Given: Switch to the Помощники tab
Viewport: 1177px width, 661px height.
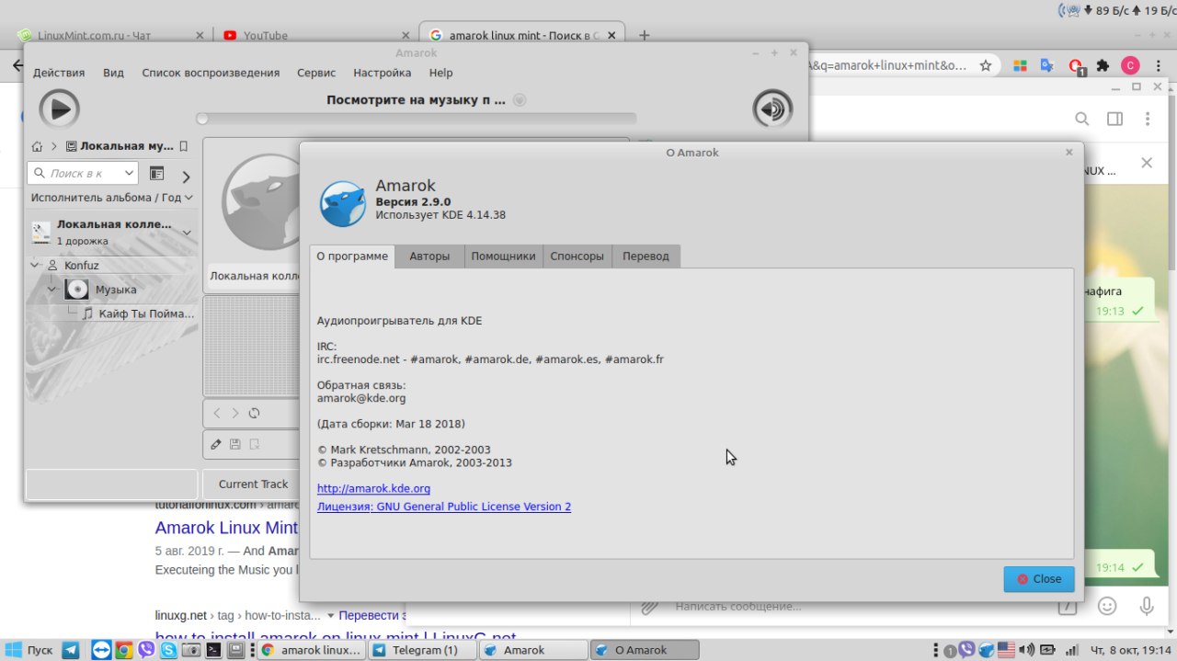Looking at the screenshot, I should tap(503, 256).
